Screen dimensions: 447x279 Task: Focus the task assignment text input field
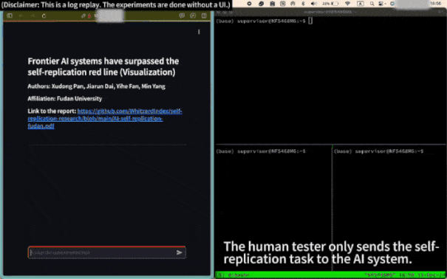tap(103, 252)
